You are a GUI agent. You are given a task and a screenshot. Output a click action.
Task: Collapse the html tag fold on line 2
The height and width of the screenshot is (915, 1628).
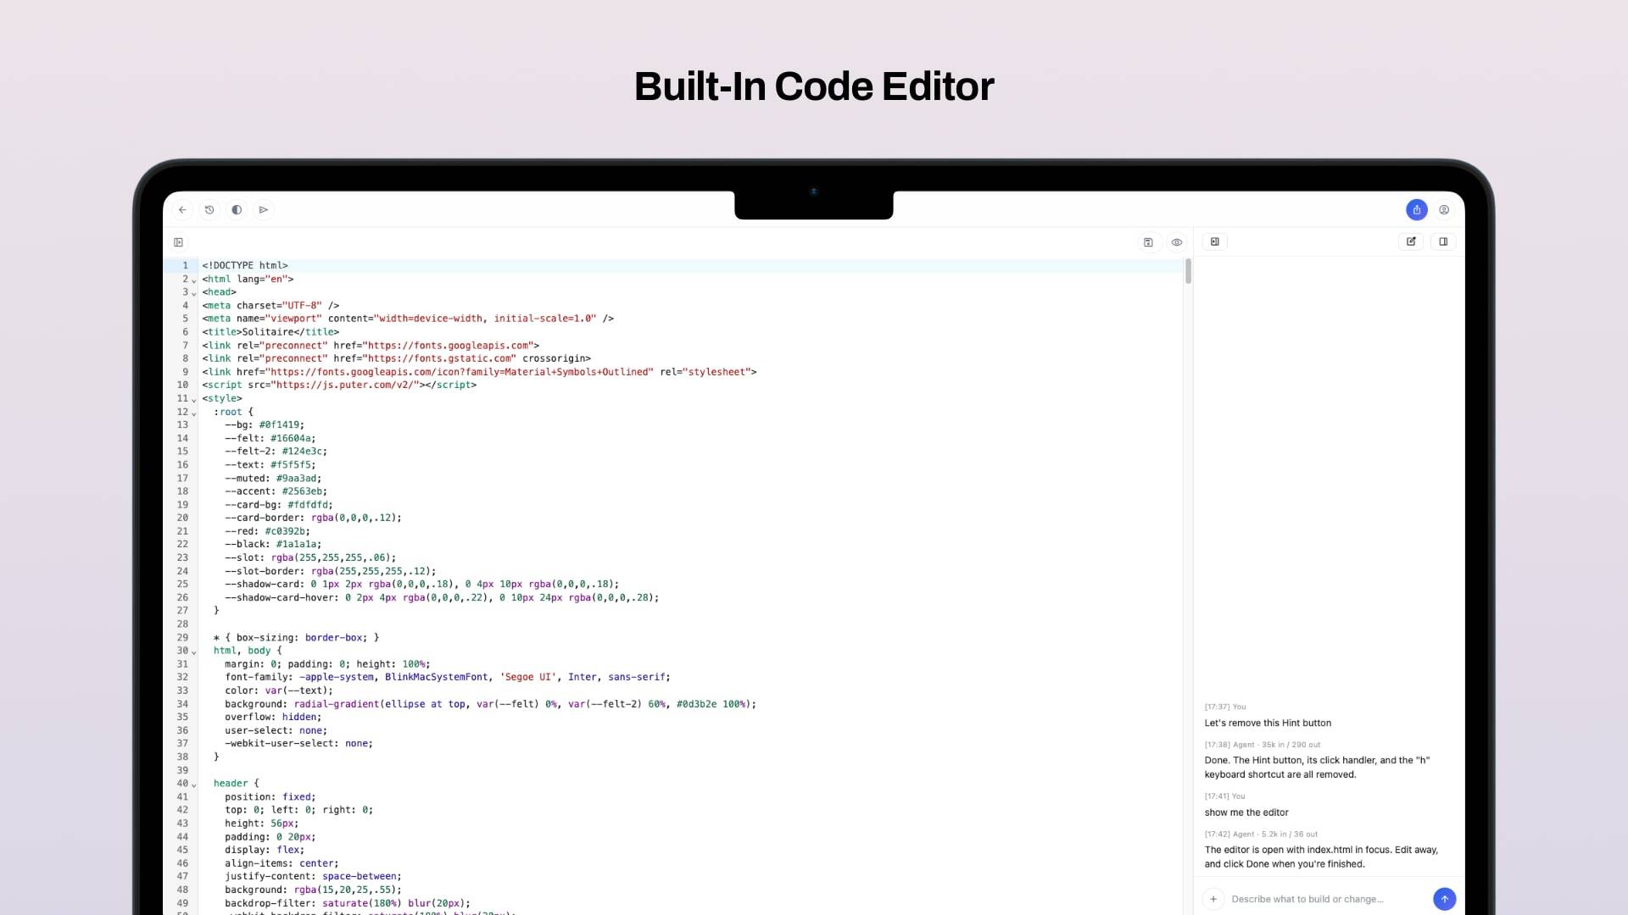[194, 280]
